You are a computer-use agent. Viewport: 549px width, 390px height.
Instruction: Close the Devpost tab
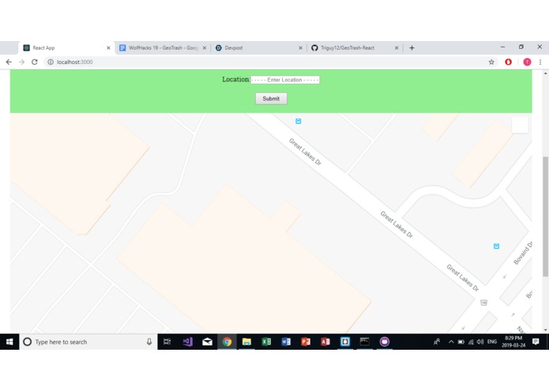click(x=300, y=48)
